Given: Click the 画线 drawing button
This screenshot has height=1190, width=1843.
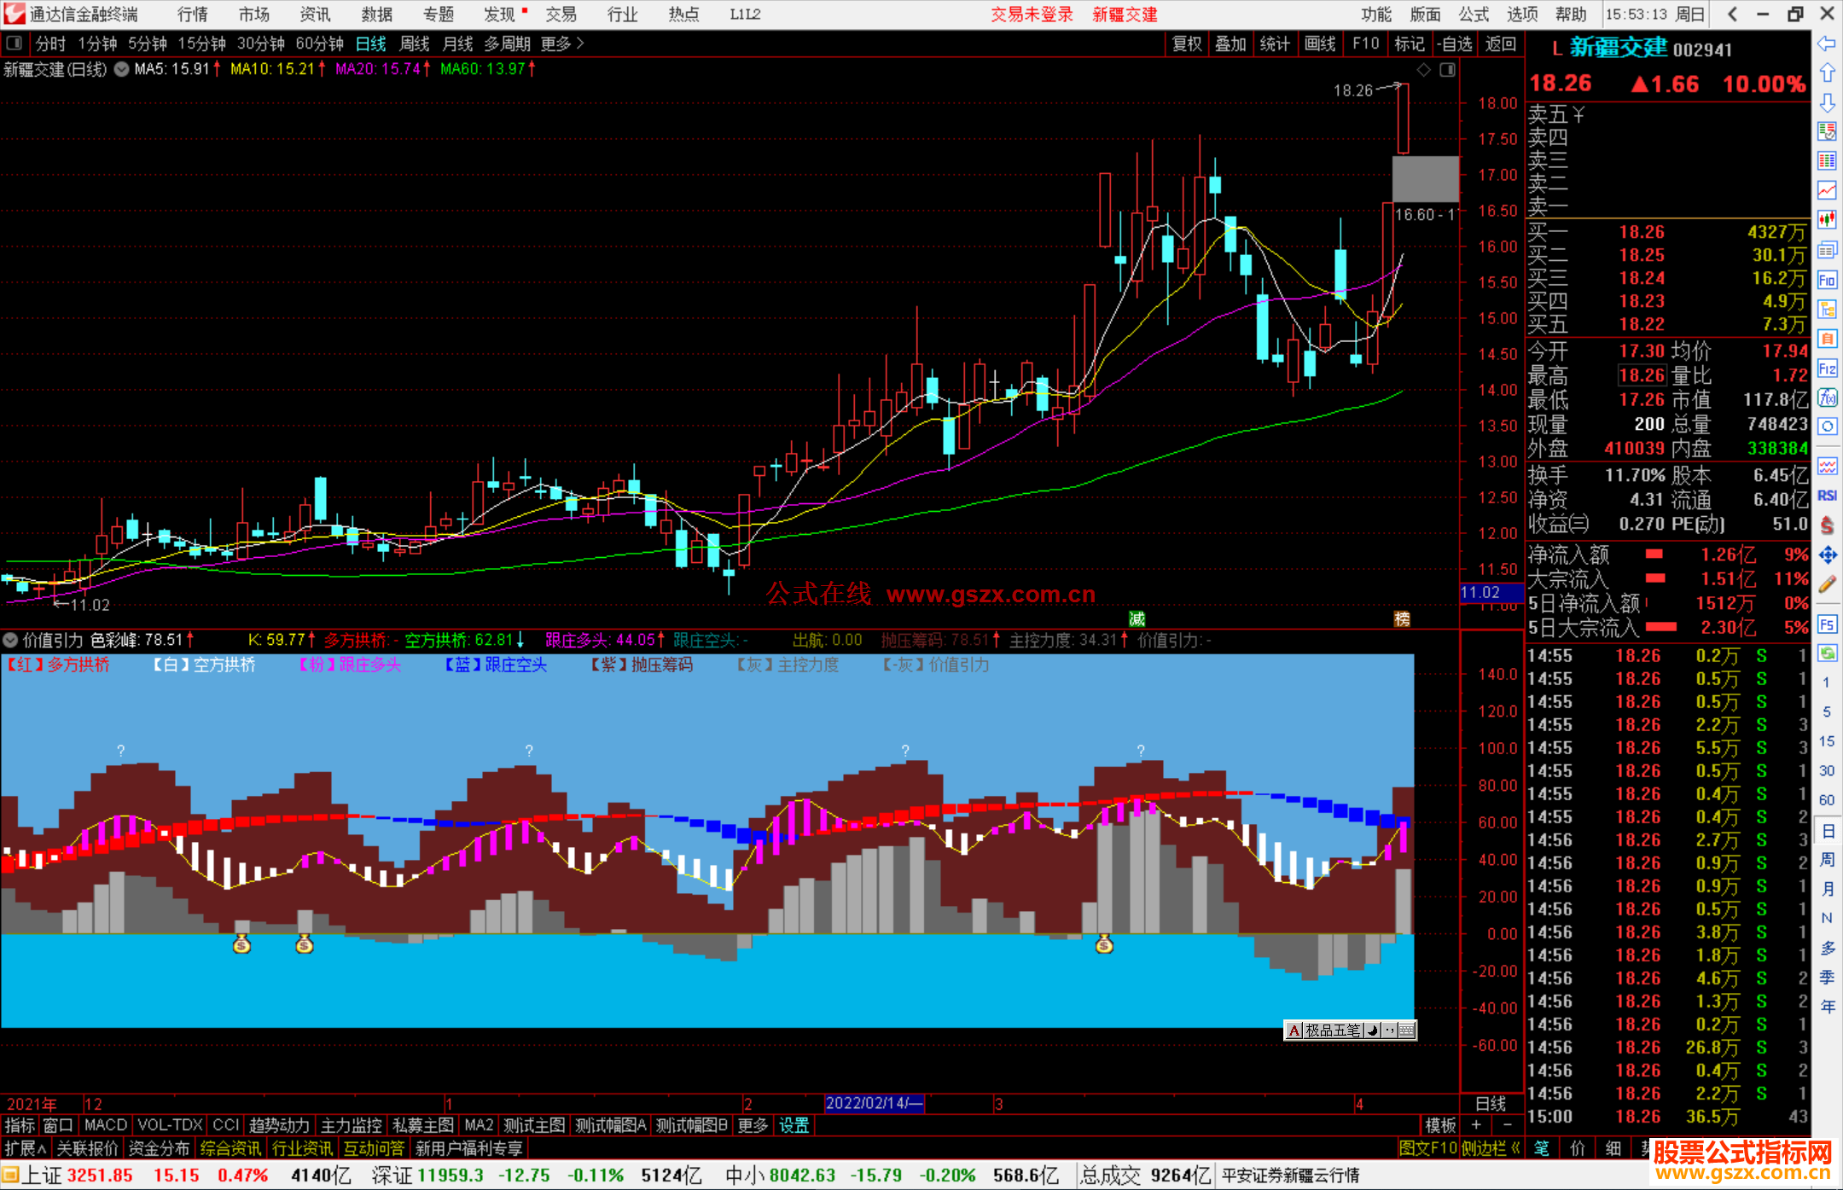Looking at the screenshot, I should pyautogui.click(x=1320, y=44).
